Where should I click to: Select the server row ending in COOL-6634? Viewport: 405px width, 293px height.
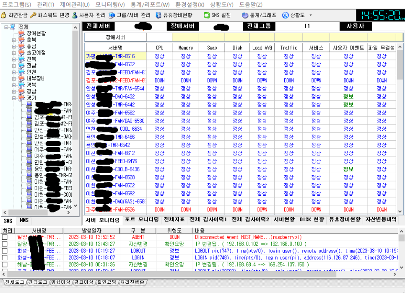[x=240, y=129]
